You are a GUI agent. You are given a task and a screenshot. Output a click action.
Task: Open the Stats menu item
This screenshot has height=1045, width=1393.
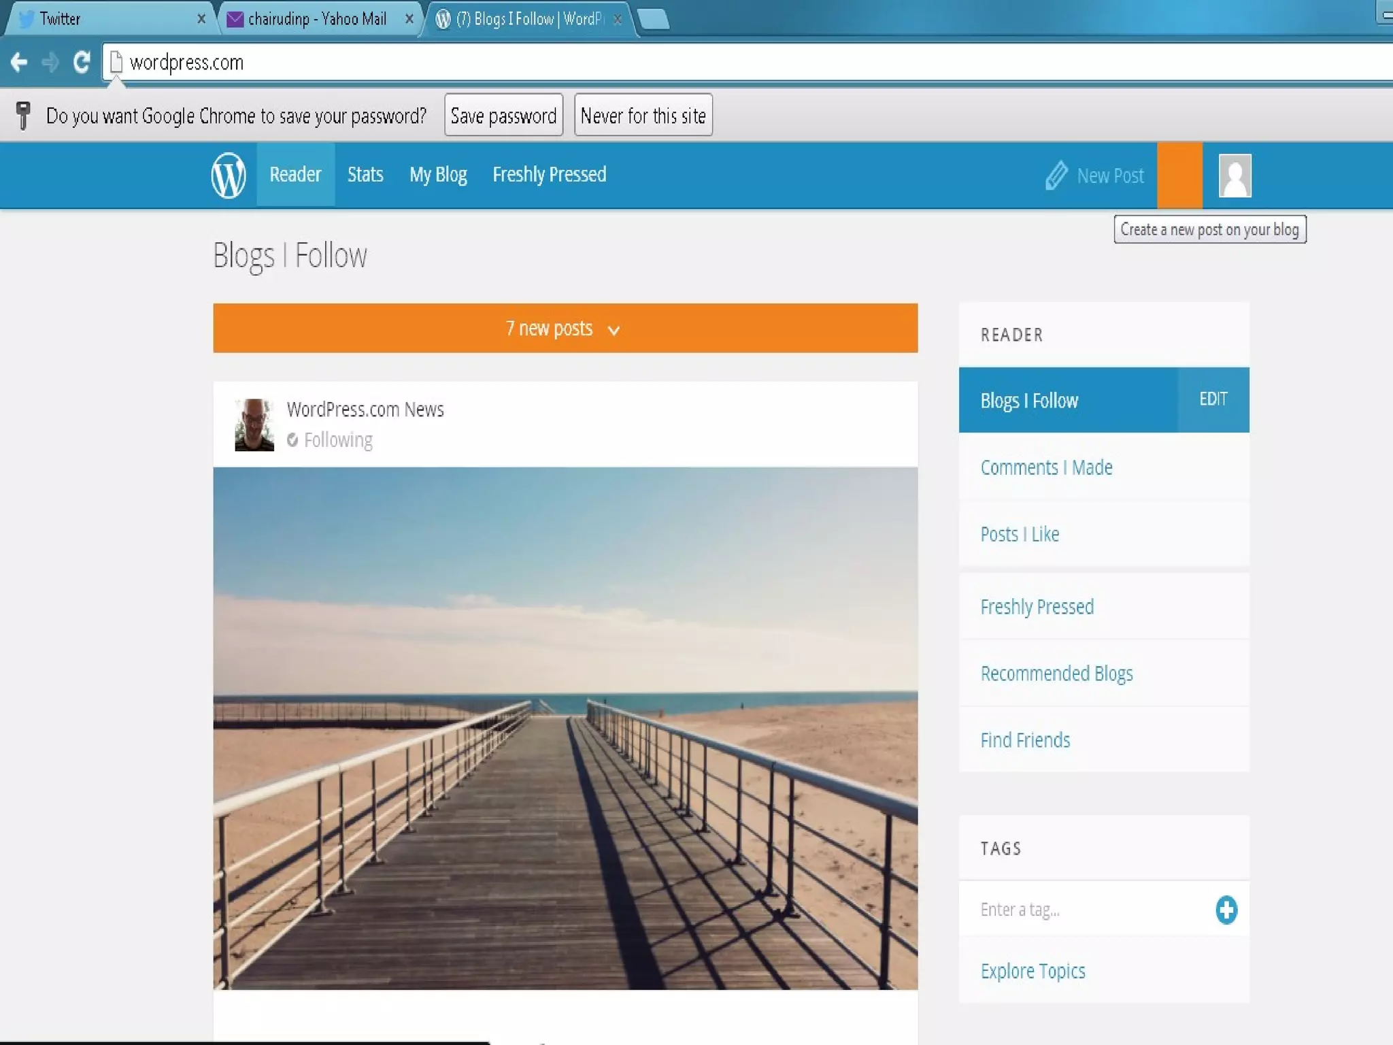(x=365, y=175)
